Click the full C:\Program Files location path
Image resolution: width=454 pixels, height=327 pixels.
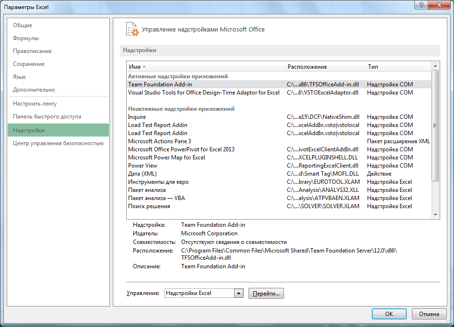(289, 254)
